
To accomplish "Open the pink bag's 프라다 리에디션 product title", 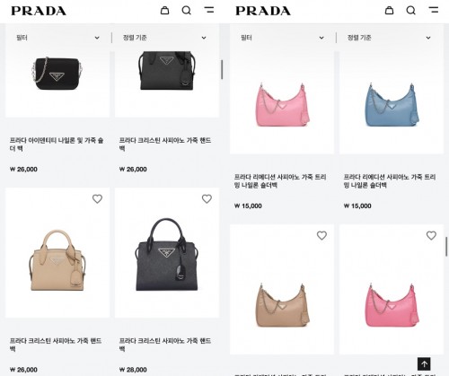I will click(280, 181).
